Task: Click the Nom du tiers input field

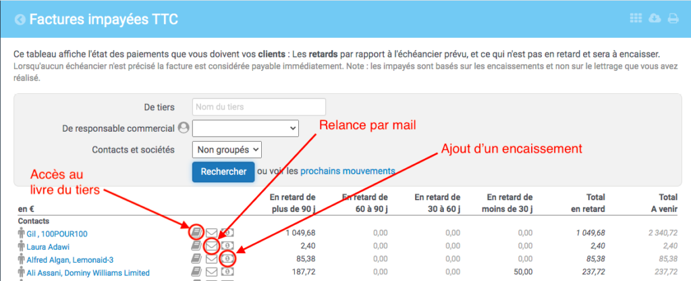Action: click(259, 107)
